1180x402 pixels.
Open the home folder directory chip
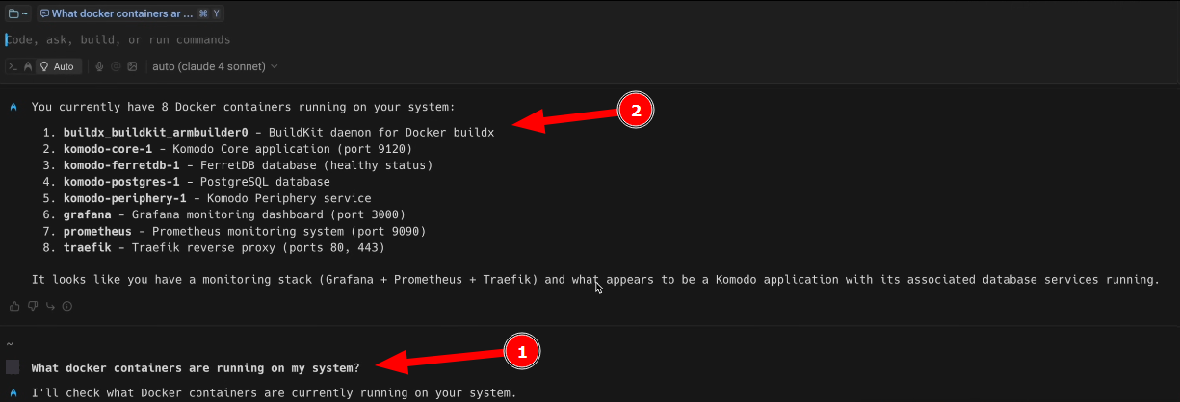coord(18,13)
